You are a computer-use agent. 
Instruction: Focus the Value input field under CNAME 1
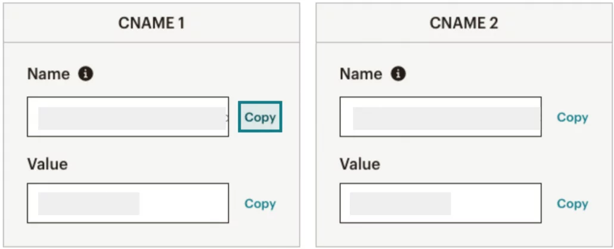(128, 203)
